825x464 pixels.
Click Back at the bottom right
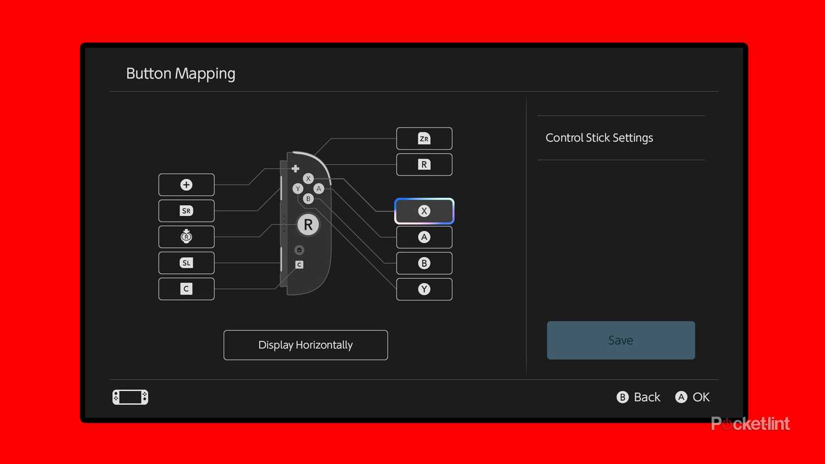point(638,397)
